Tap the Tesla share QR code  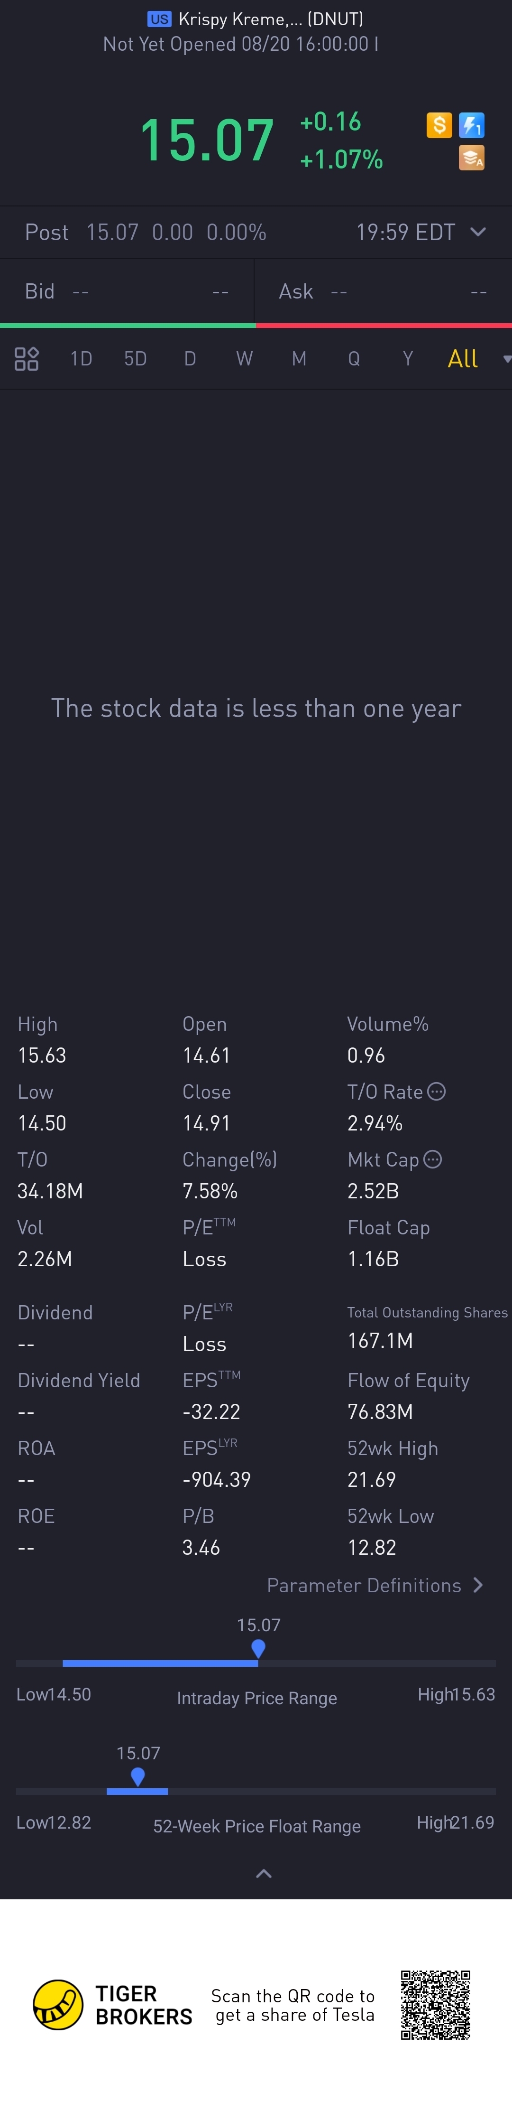(x=436, y=2005)
